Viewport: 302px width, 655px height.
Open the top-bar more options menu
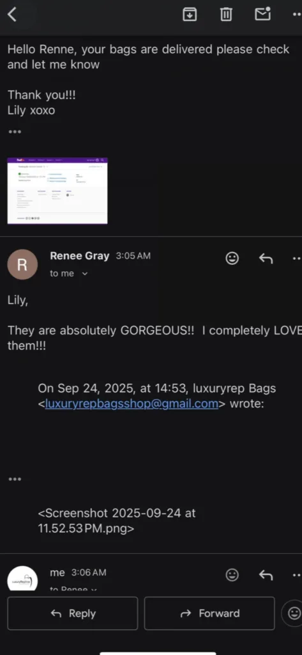[x=297, y=15]
